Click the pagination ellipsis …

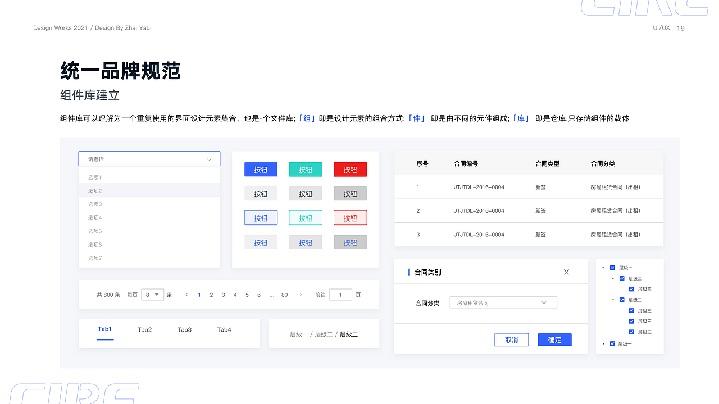click(x=272, y=295)
